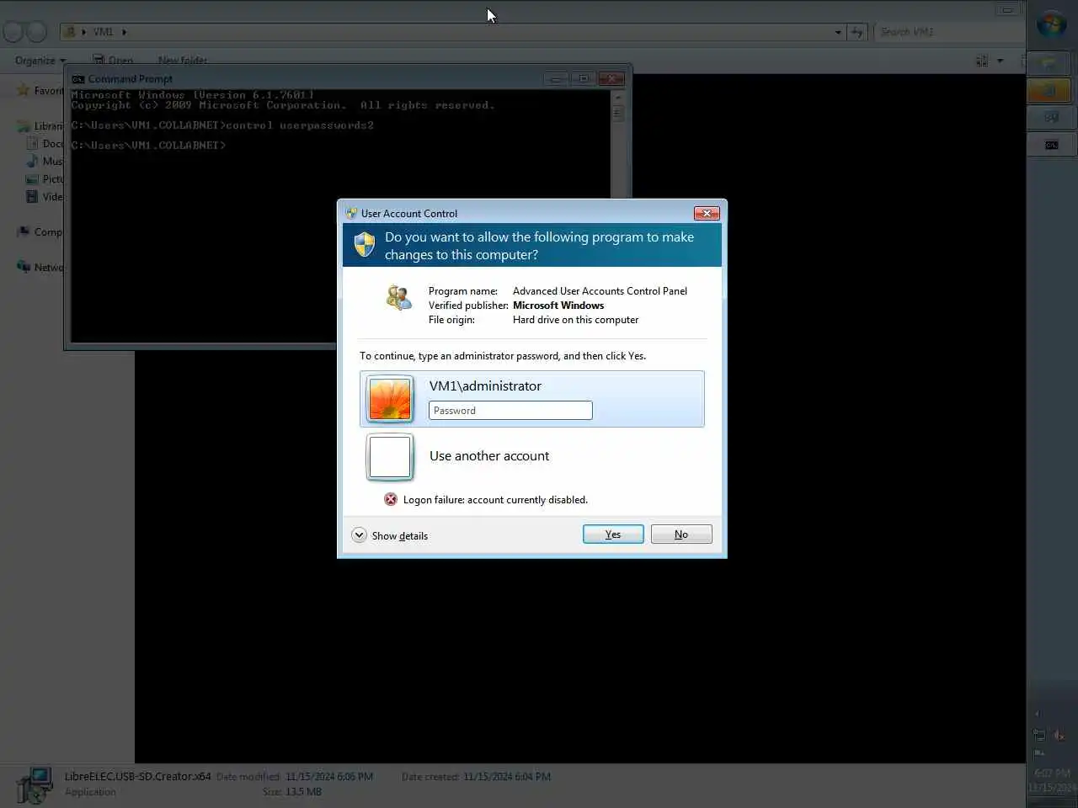The height and width of the screenshot is (808, 1078).
Task: Expand the arrow after VM1 breadcrumb
Action: click(124, 32)
